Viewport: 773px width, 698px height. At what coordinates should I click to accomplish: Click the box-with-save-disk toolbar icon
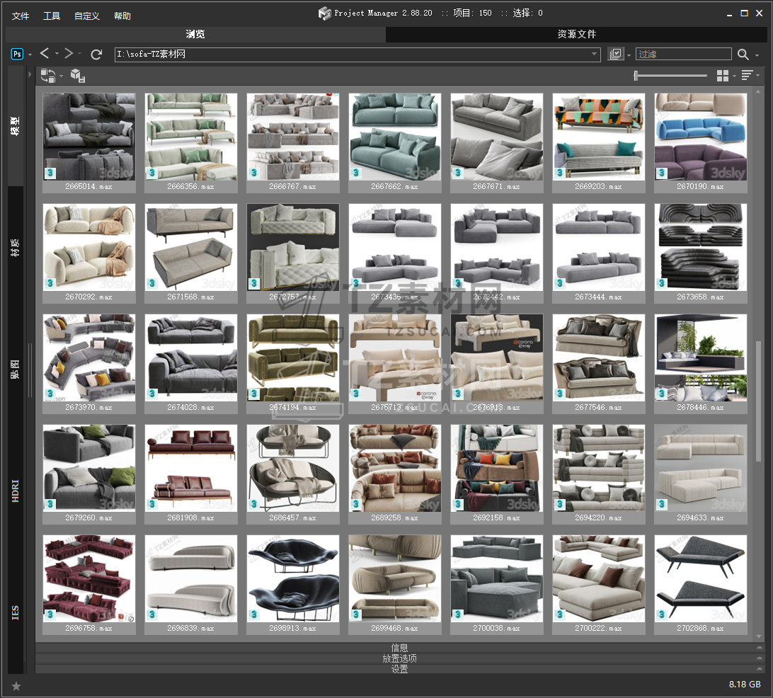77,75
